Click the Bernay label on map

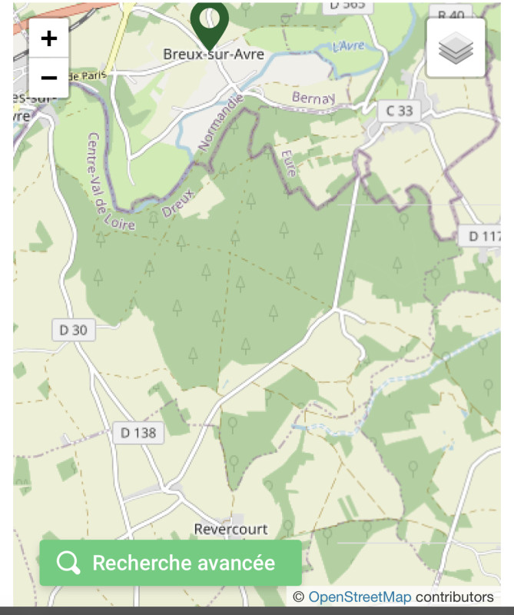point(313,98)
